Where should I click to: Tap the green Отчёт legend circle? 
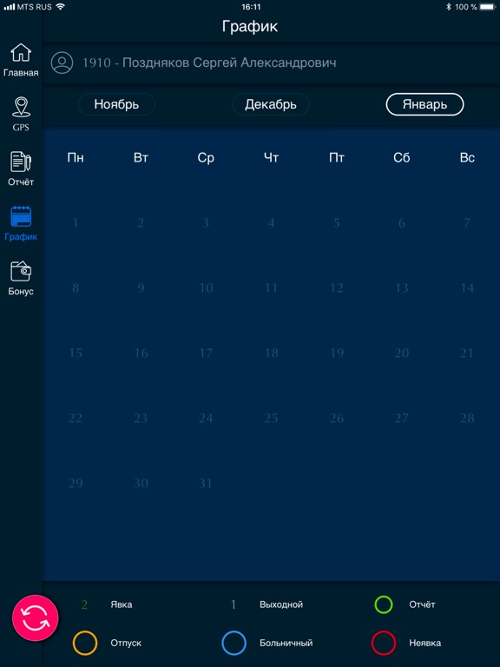point(384,604)
